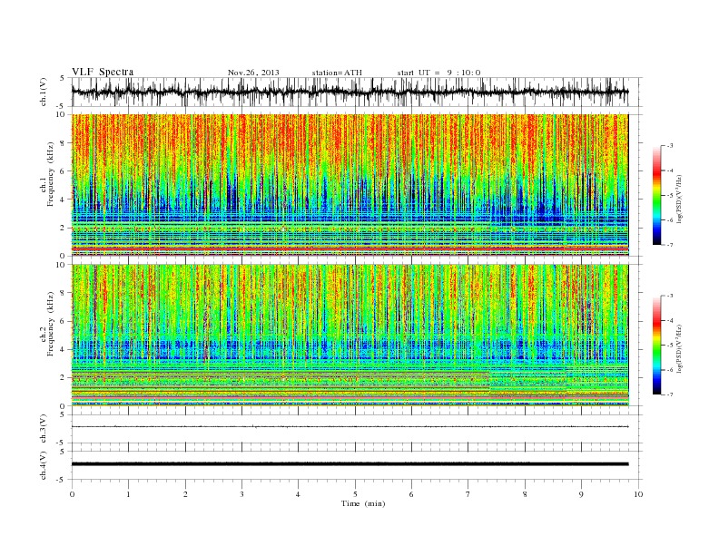Click the "-3" label on ch.1 colorbar

[670, 146]
